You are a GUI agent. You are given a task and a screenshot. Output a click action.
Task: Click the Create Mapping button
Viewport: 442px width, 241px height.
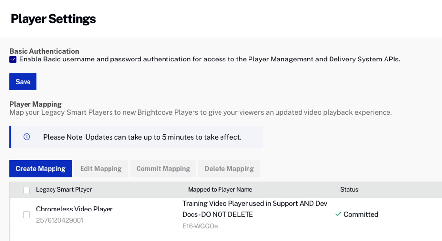click(x=40, y=169)
